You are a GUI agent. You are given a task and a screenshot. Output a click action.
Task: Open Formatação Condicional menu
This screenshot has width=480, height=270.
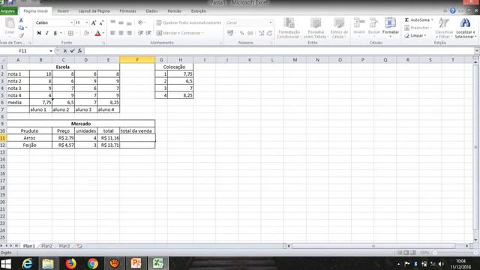(289, 28)
